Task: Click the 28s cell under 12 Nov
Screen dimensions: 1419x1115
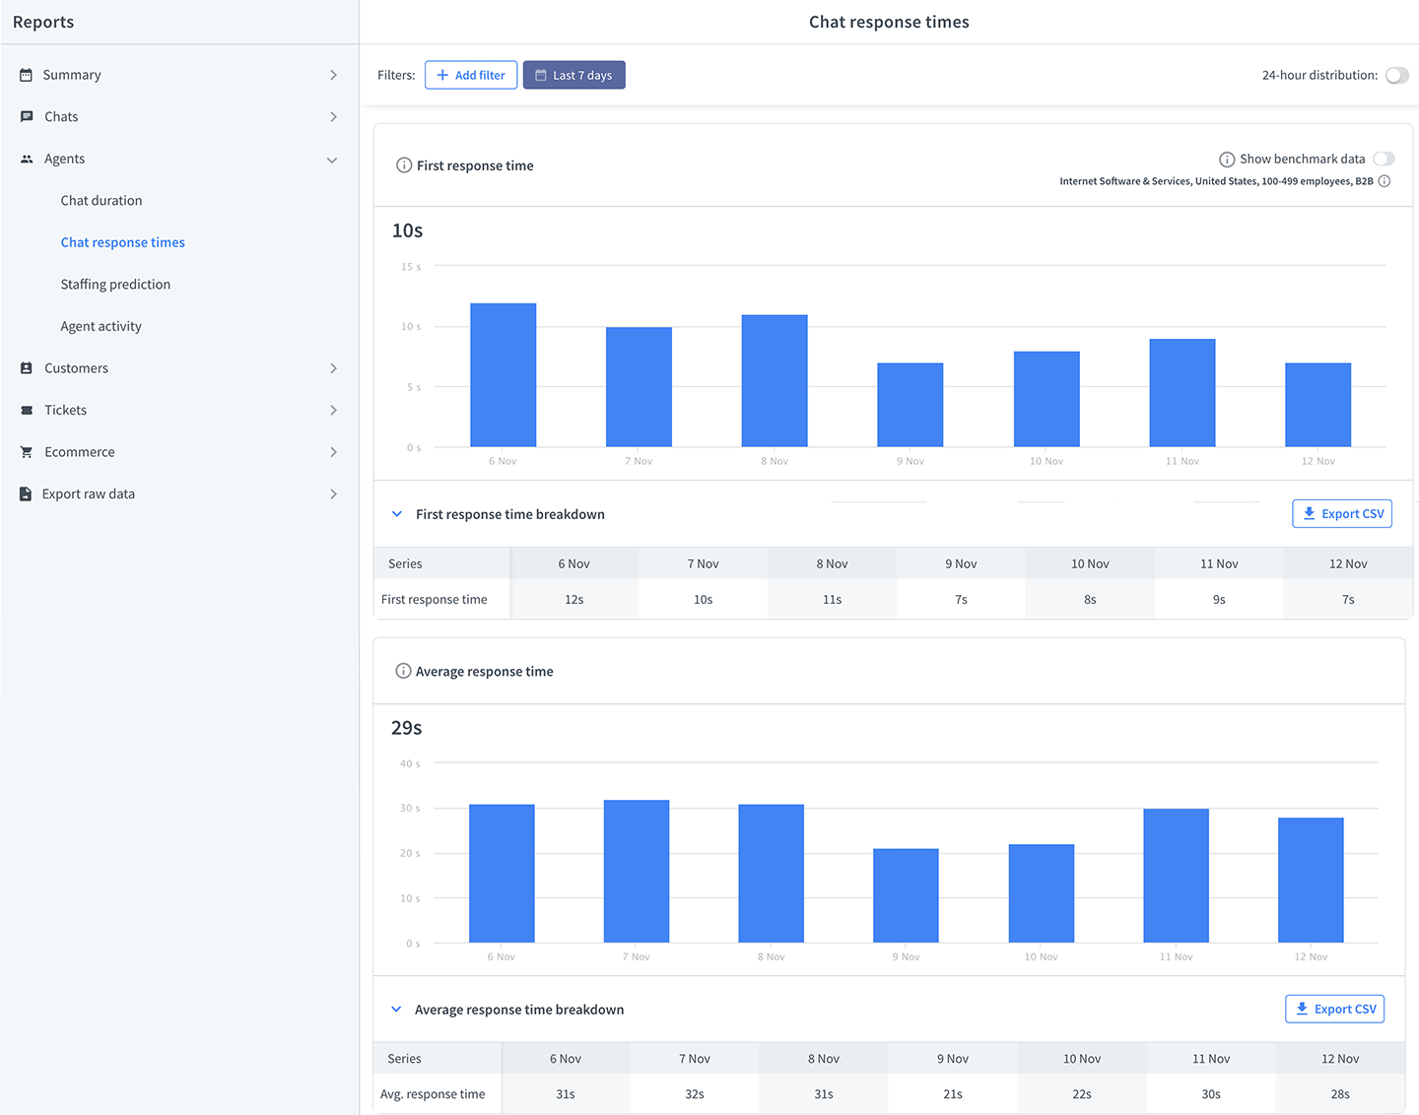Action: (x=1340, y=1094)
